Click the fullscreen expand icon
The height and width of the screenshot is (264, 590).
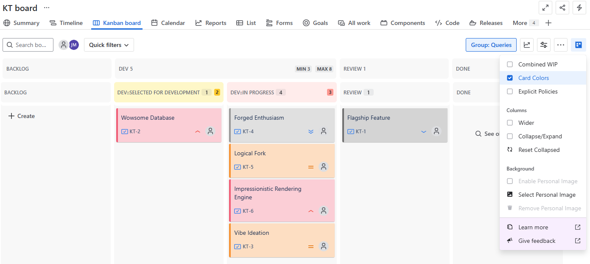[x=545, y=8]
